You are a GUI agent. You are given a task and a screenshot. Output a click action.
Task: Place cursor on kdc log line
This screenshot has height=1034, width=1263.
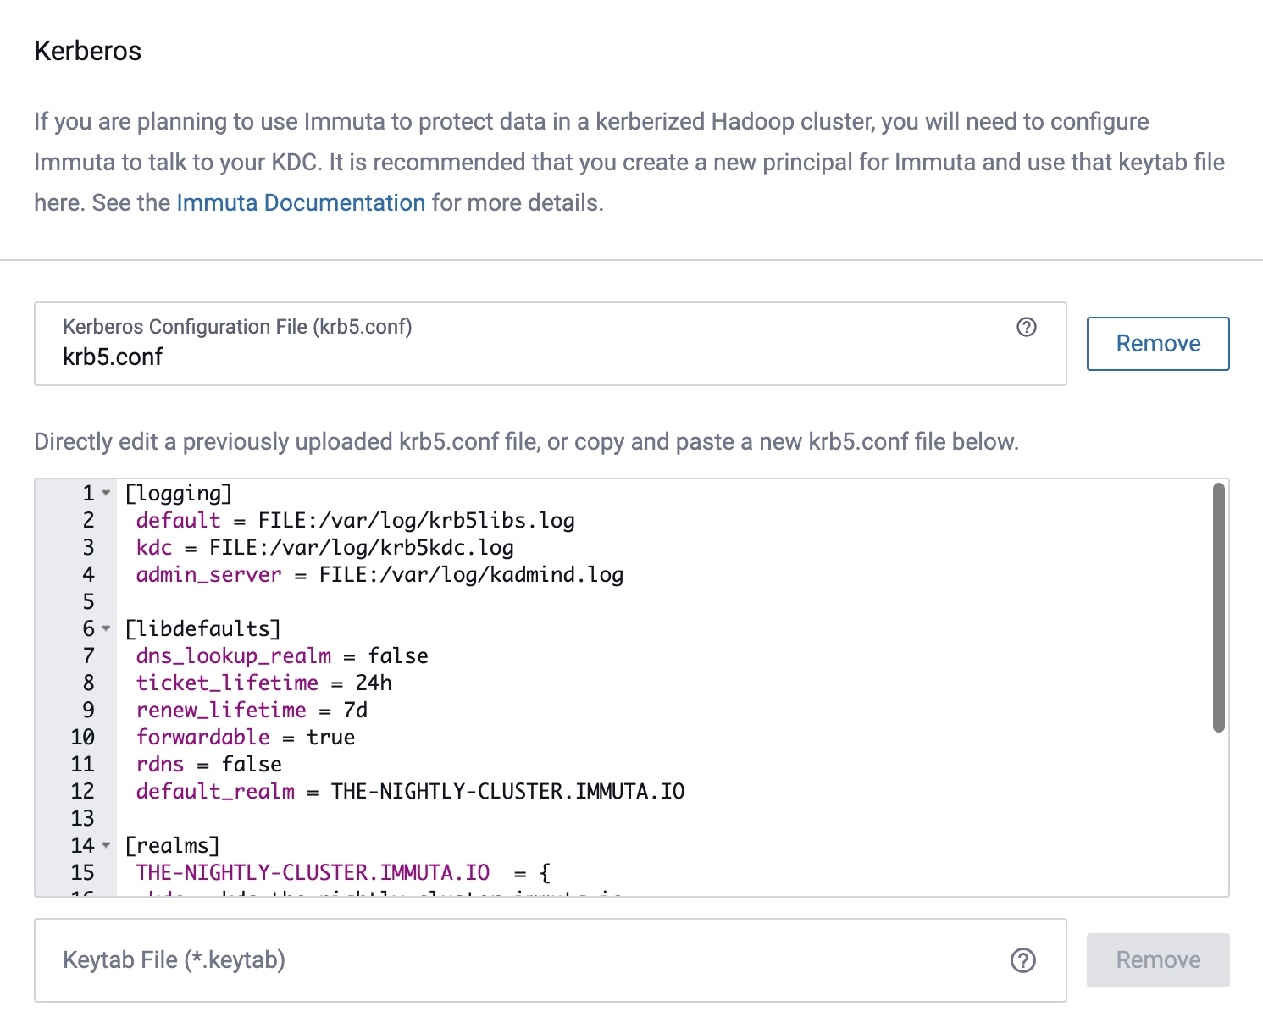tap(360, 548)
